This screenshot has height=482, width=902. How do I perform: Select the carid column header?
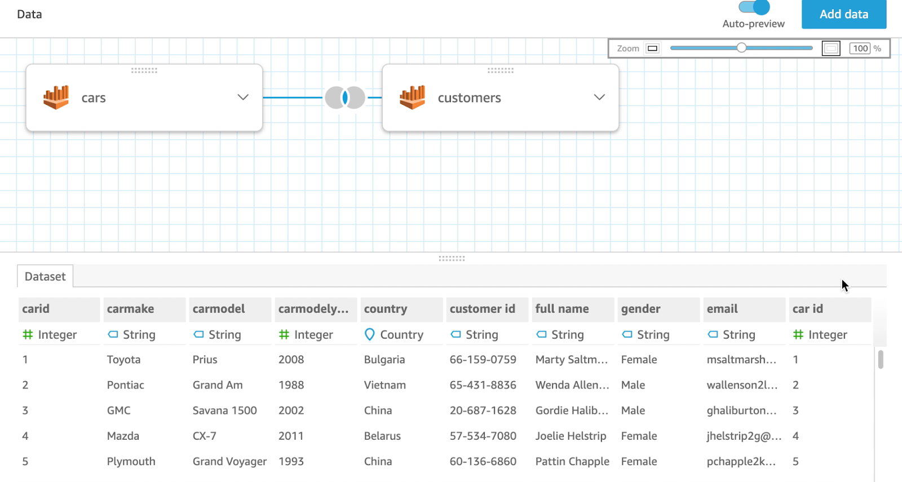(59, 309)
